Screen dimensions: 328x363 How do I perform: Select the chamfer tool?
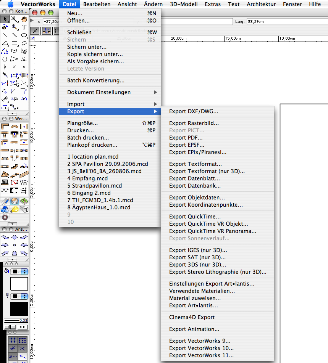15,91
